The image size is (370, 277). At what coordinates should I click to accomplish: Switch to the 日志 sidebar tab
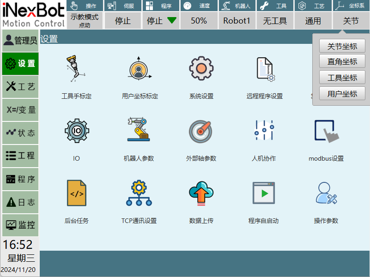20,202
